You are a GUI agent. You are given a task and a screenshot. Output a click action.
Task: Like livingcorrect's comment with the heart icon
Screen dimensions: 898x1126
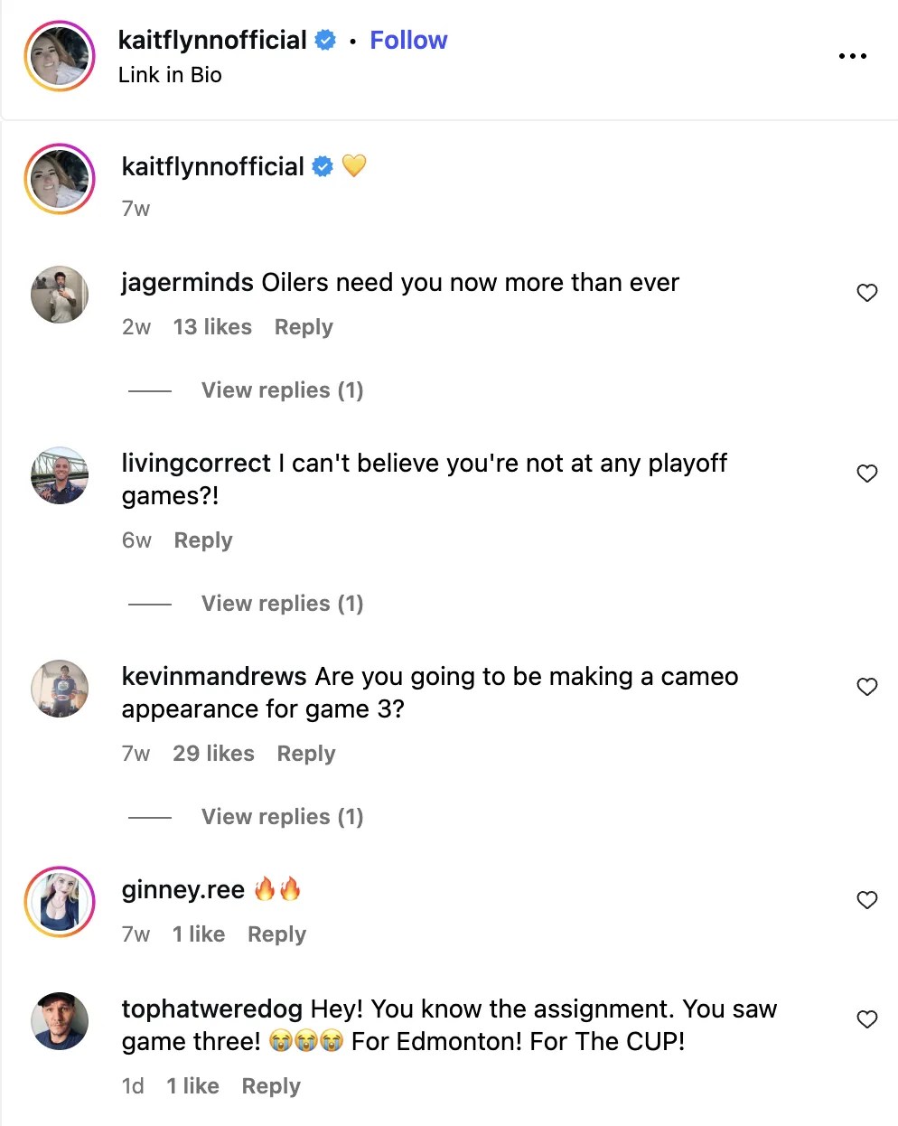(x=866, y=474)
